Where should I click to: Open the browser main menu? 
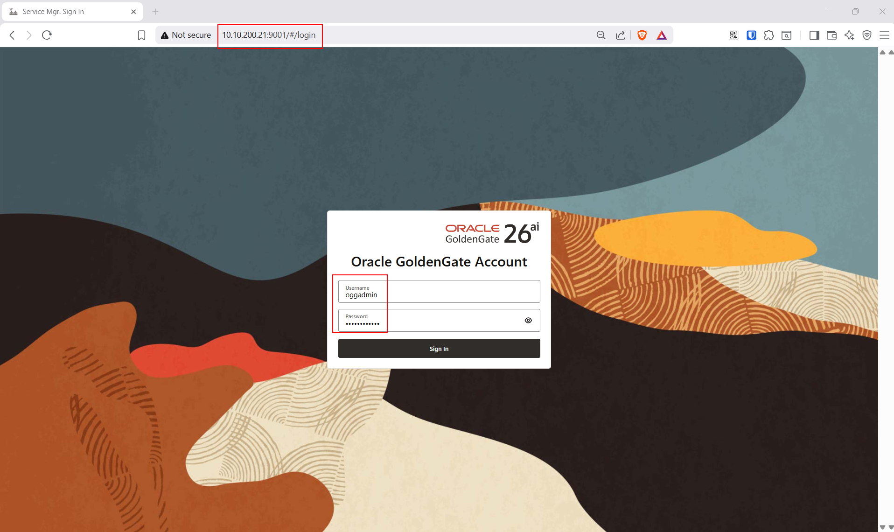tap(884, 35)
